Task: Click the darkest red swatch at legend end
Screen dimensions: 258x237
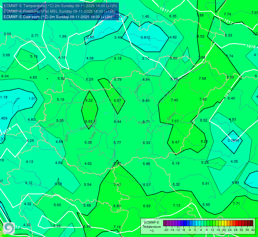Action: pyautogui.click(x=252, y=223)
